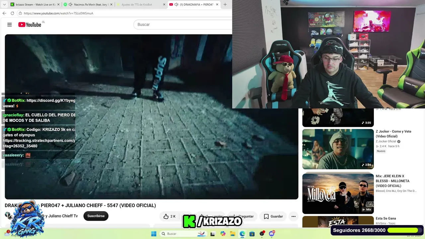Click the video title DRAKOMAFIA + PIERO47
425x239 pixels.
coord(80,205)
